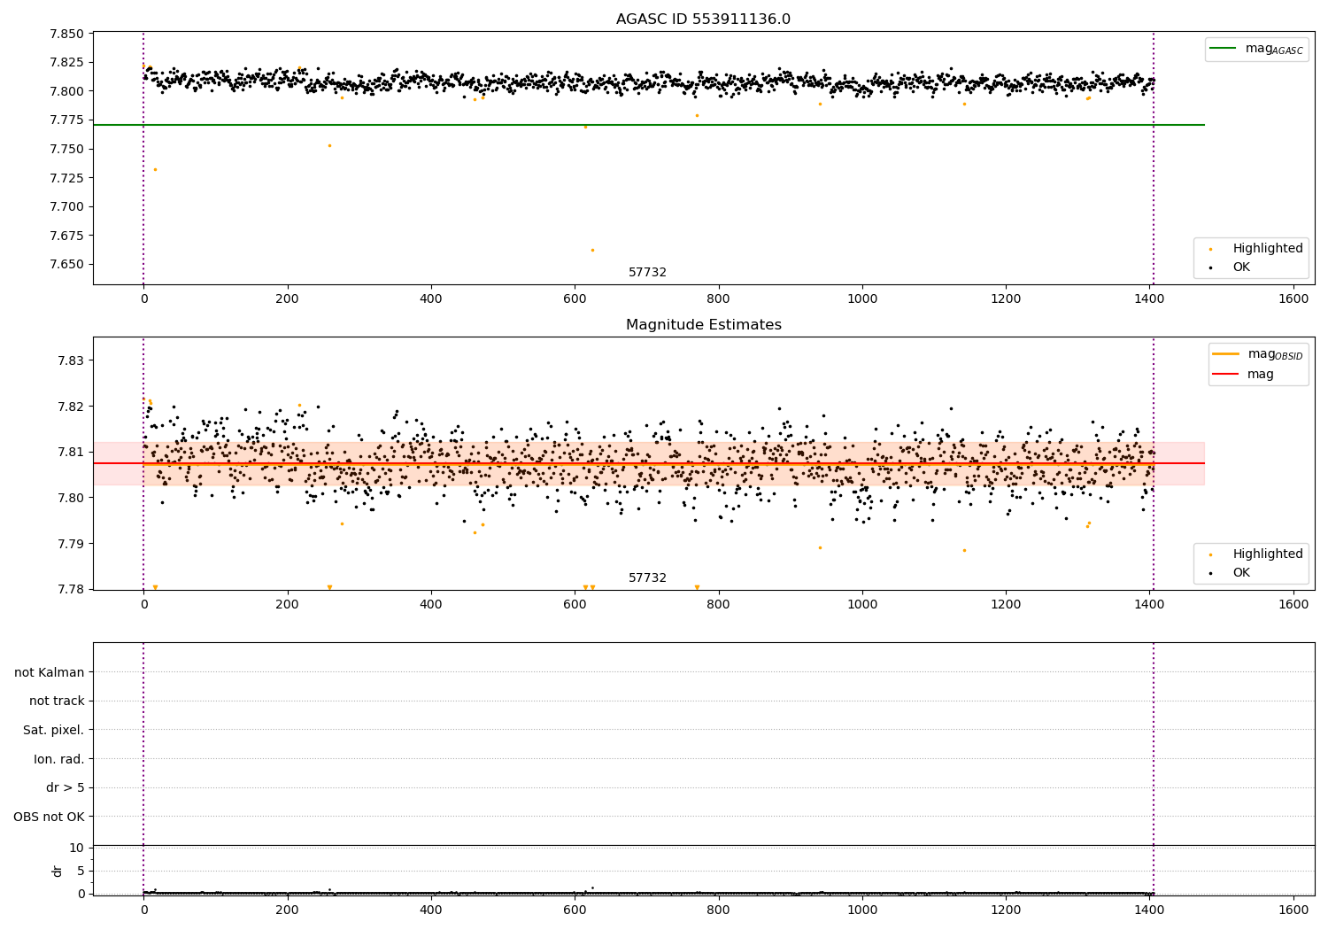Viewport: 1328px width, 930px height.
Task: Click the "Magnitude Estimates" plot title
Action: (x=703, y=325)
